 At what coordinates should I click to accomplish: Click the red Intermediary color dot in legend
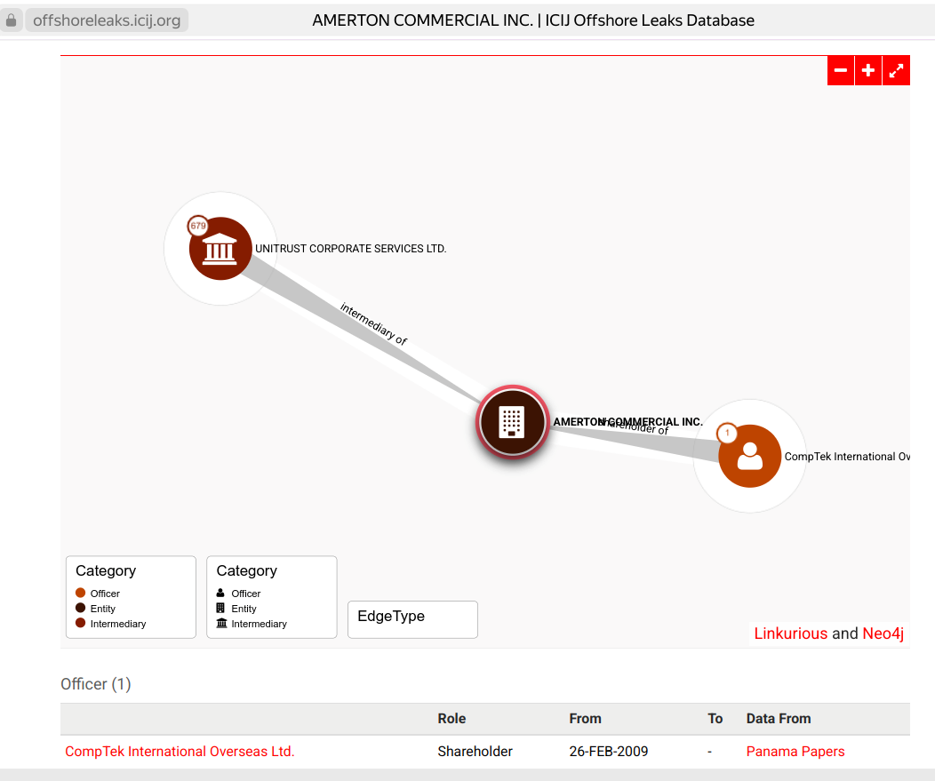tap(81, 623)
